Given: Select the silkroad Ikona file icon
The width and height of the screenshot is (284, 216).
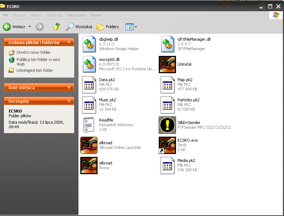Looking at the screenshot, I should click(89, 166).
